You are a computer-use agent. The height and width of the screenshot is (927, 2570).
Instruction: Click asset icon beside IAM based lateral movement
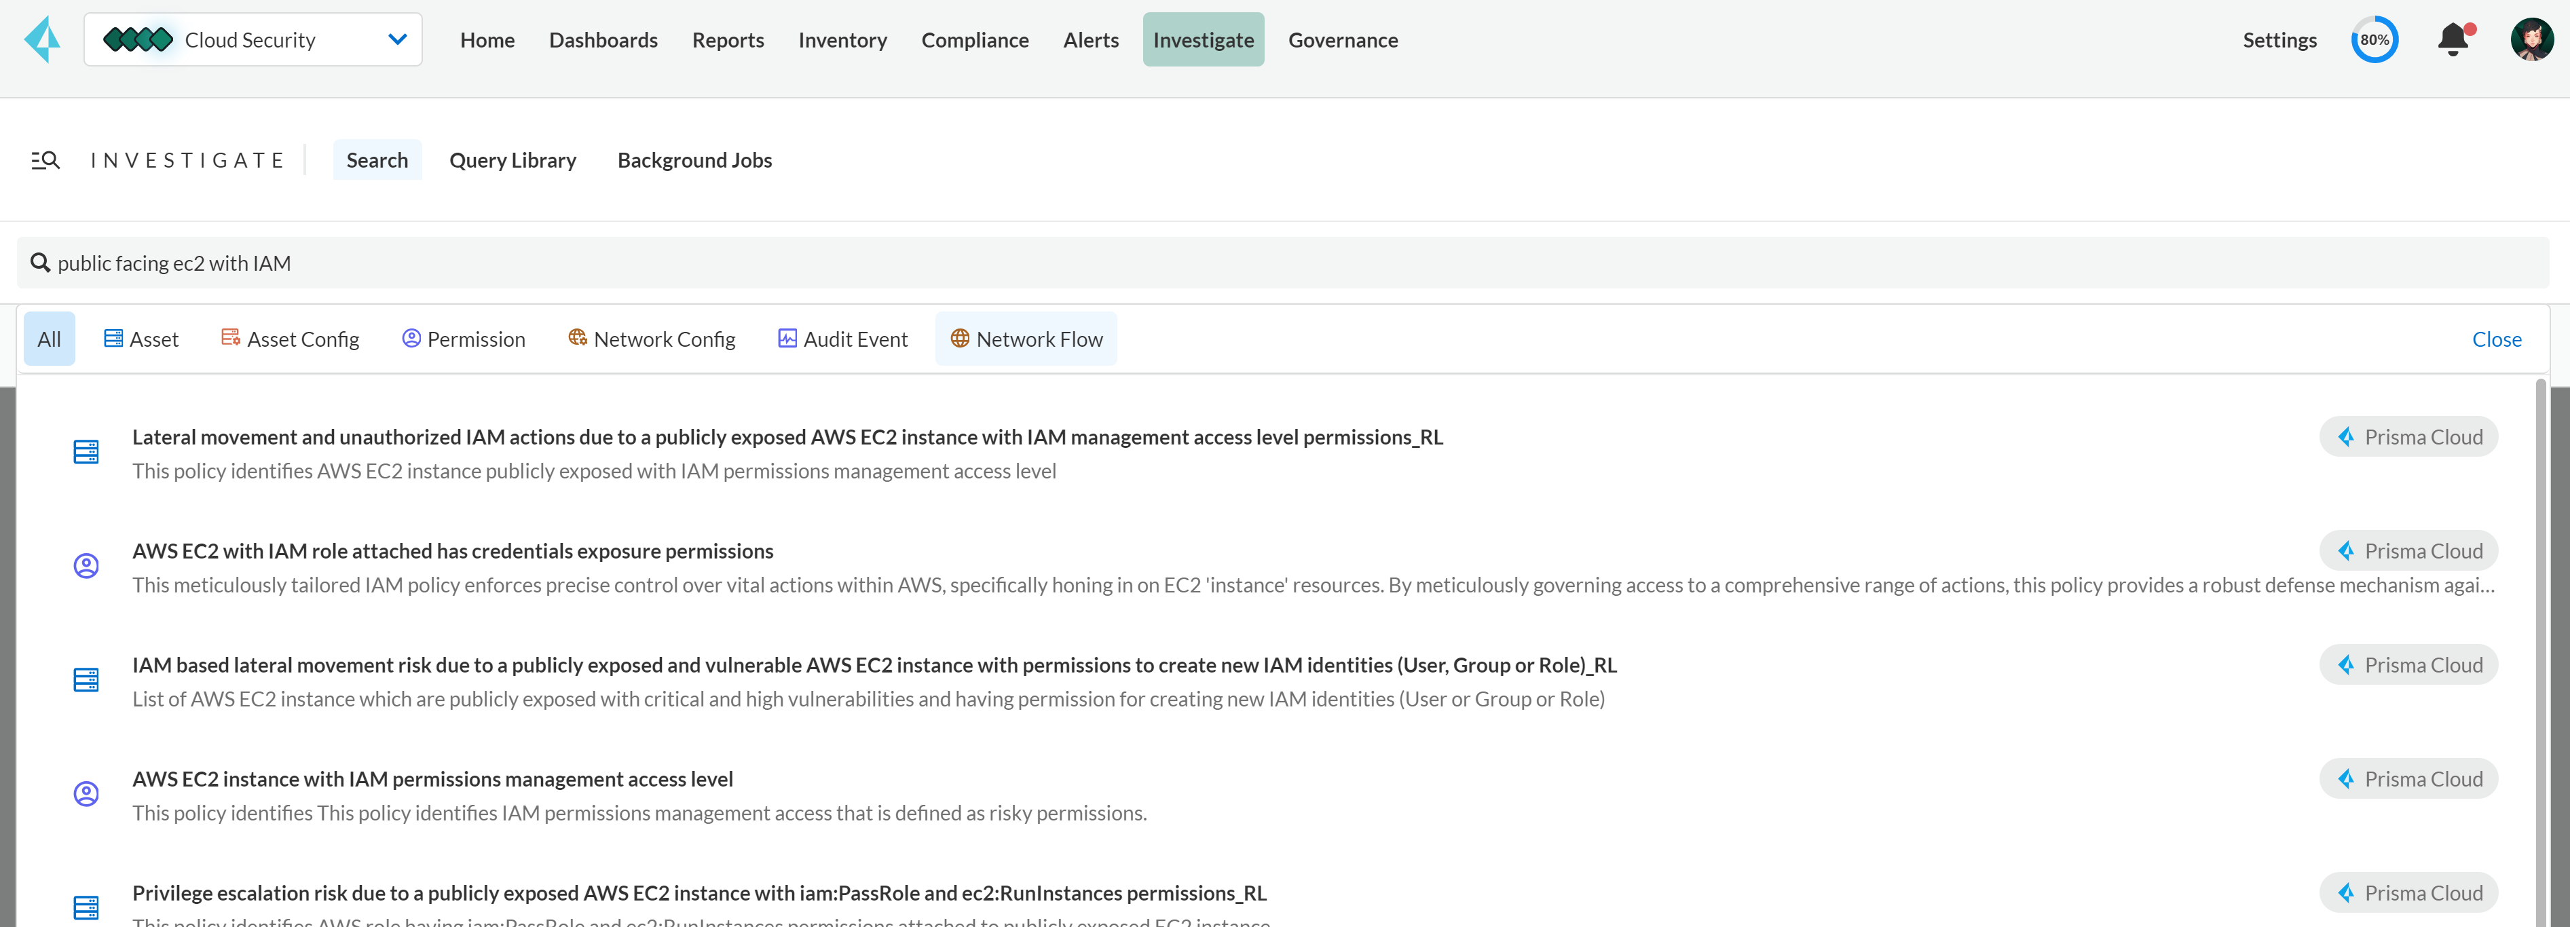tap(87, 679)
